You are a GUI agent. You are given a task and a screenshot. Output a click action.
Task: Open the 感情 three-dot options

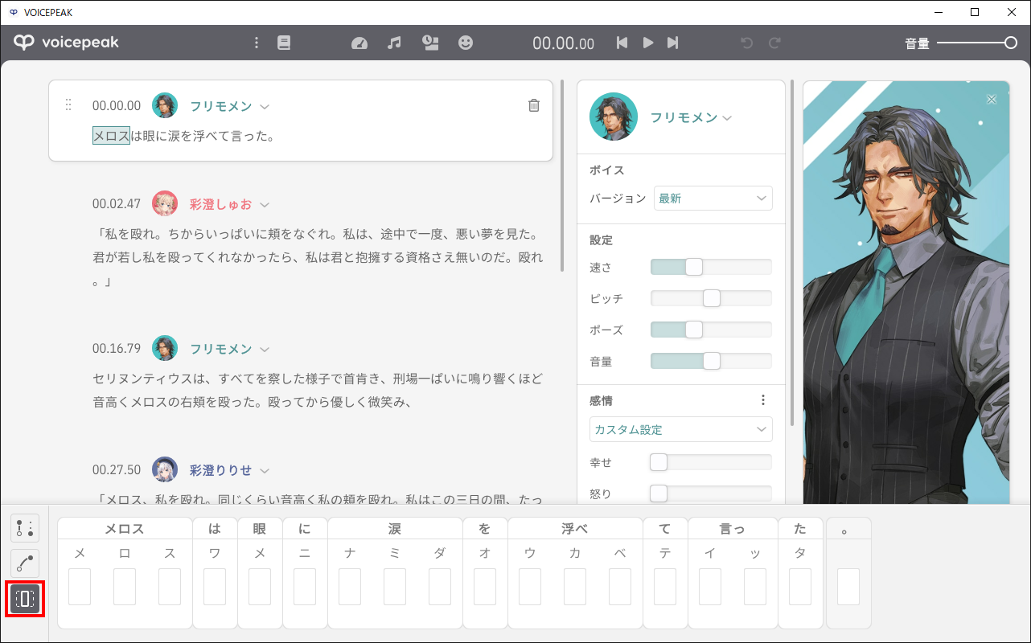[763, 399]
